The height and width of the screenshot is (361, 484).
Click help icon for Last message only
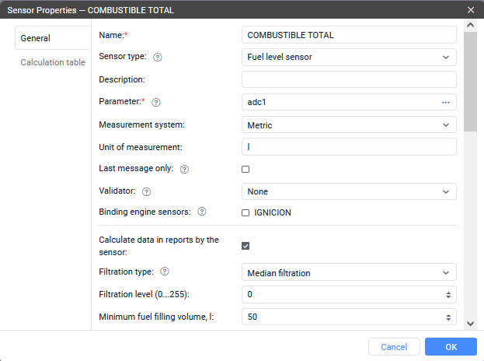coord(185,169)
